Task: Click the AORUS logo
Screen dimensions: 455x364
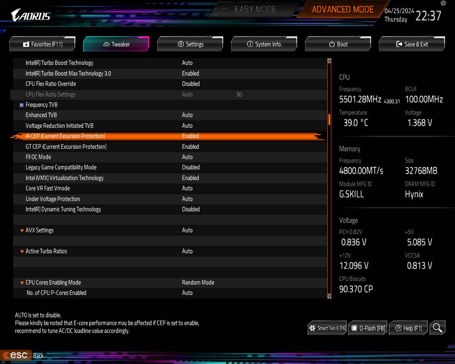Action: tap(31, 15)
